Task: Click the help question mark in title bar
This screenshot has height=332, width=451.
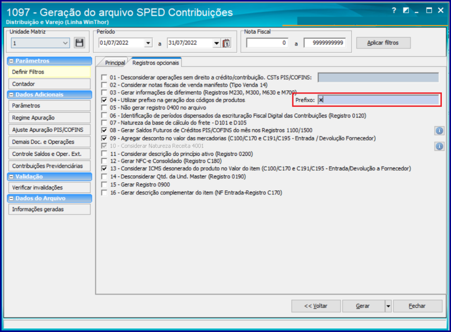Action: 394,11
